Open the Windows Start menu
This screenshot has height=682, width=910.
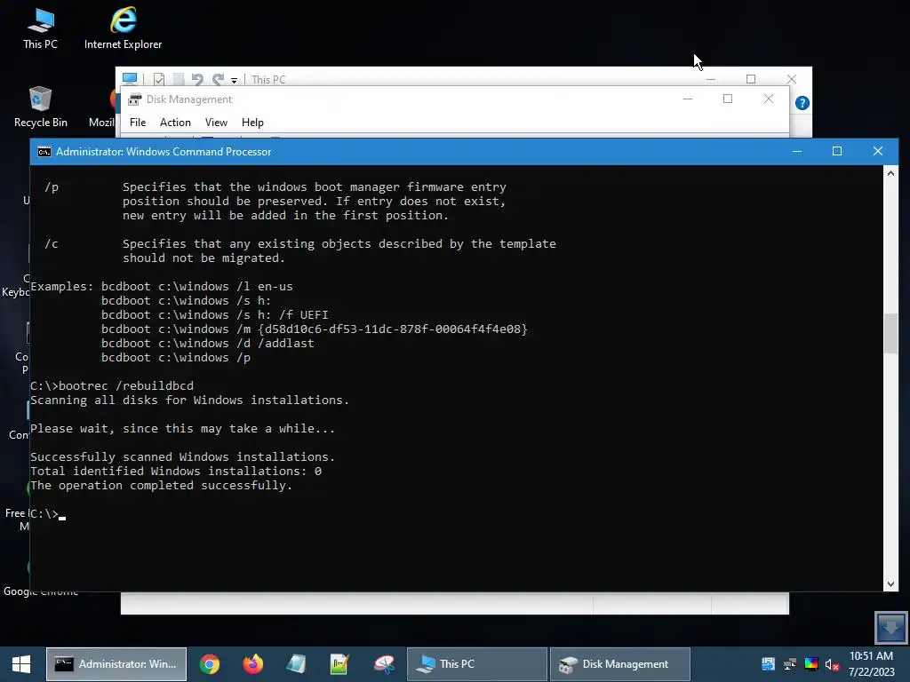point(21,664)
